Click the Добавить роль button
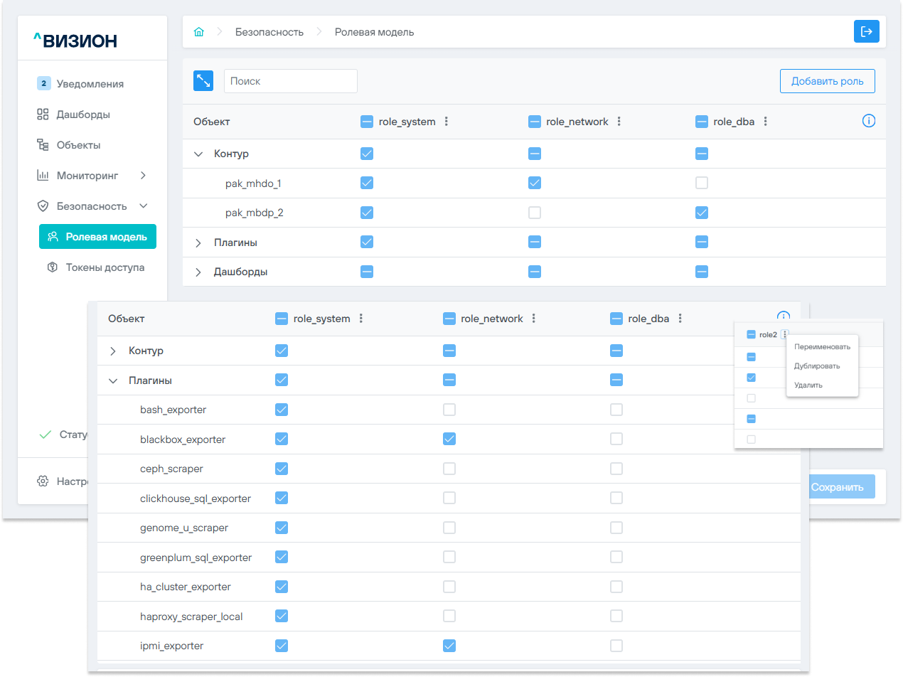Viewport: 903px width, 677px height. click(827, 81)
